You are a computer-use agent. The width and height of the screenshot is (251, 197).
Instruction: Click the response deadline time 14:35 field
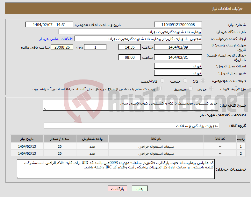point(130,47)
